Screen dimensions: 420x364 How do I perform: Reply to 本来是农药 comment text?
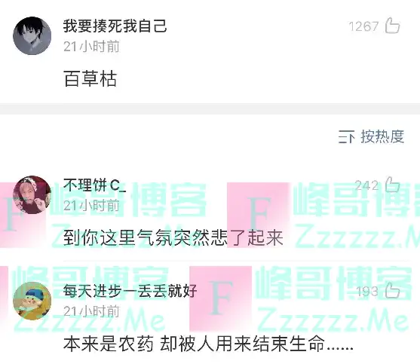click(208, 344)
